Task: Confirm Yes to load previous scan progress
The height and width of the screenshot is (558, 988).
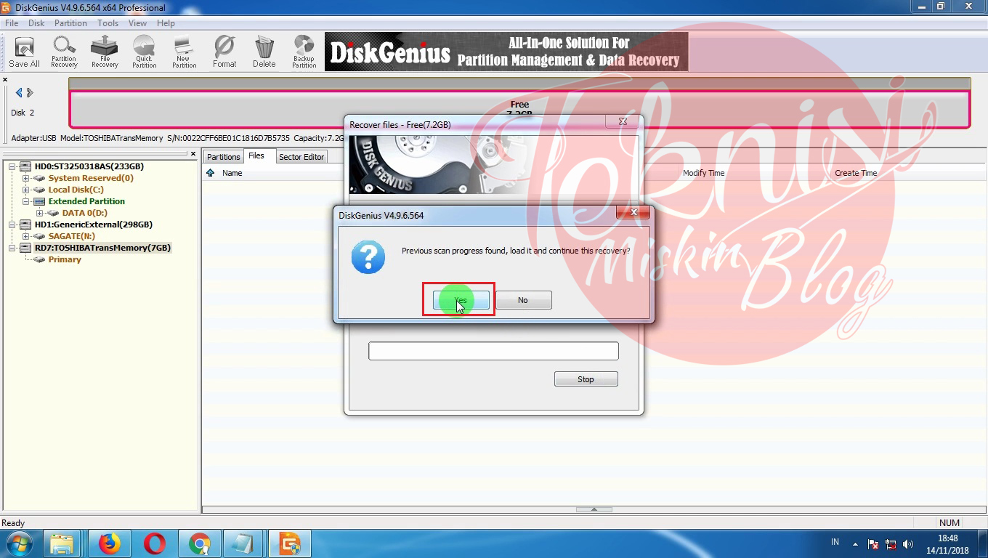Action: (x=461, y=300)
